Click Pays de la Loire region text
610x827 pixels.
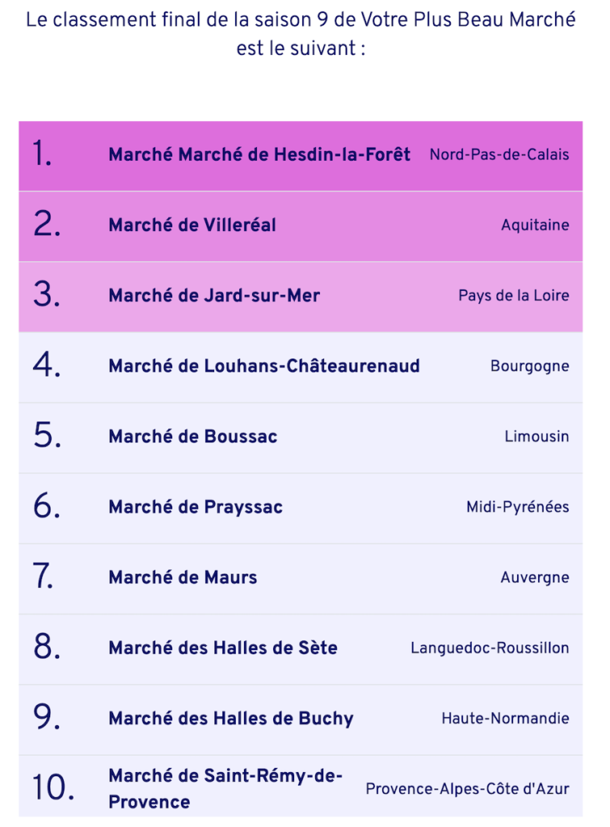513,296
